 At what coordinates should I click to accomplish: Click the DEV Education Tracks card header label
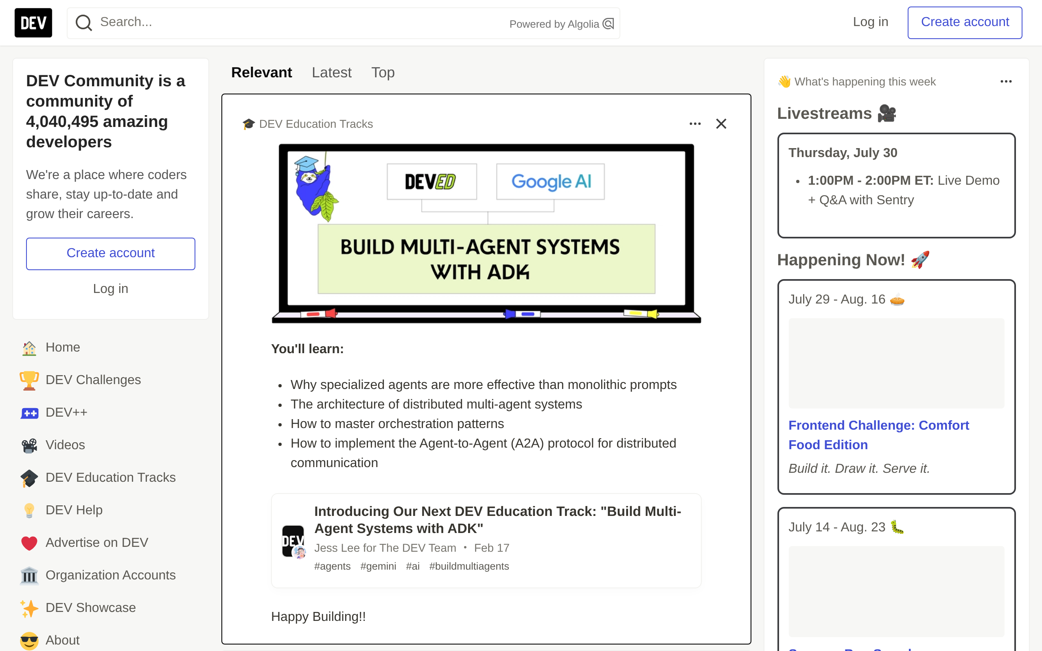click(x=315, y=124)
